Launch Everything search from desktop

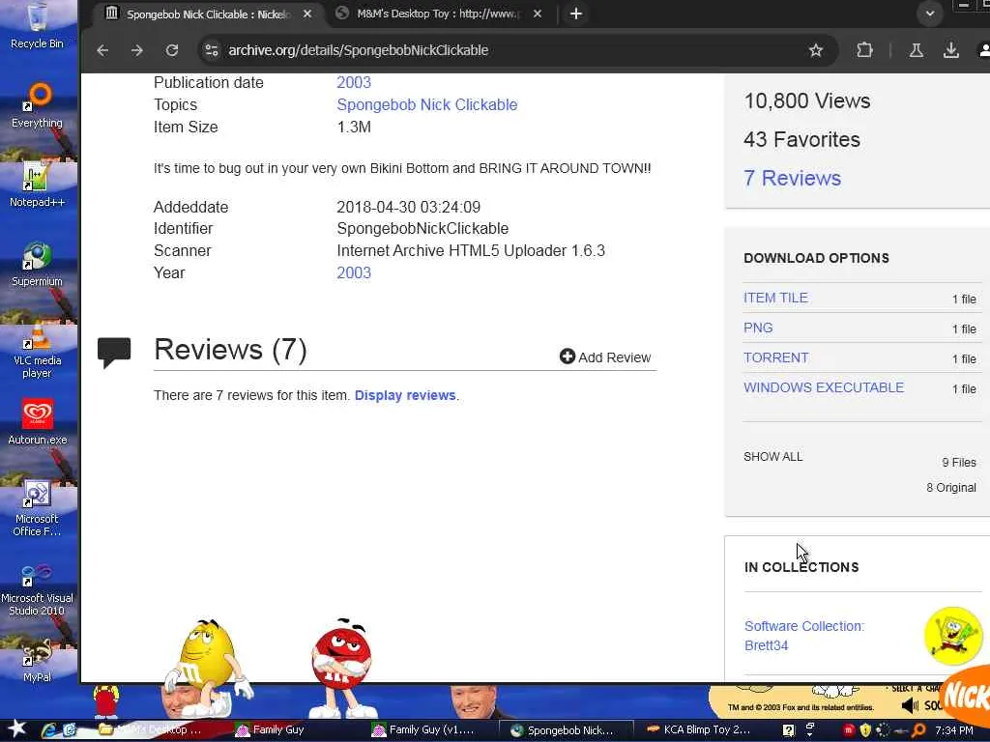pos(38,106)
